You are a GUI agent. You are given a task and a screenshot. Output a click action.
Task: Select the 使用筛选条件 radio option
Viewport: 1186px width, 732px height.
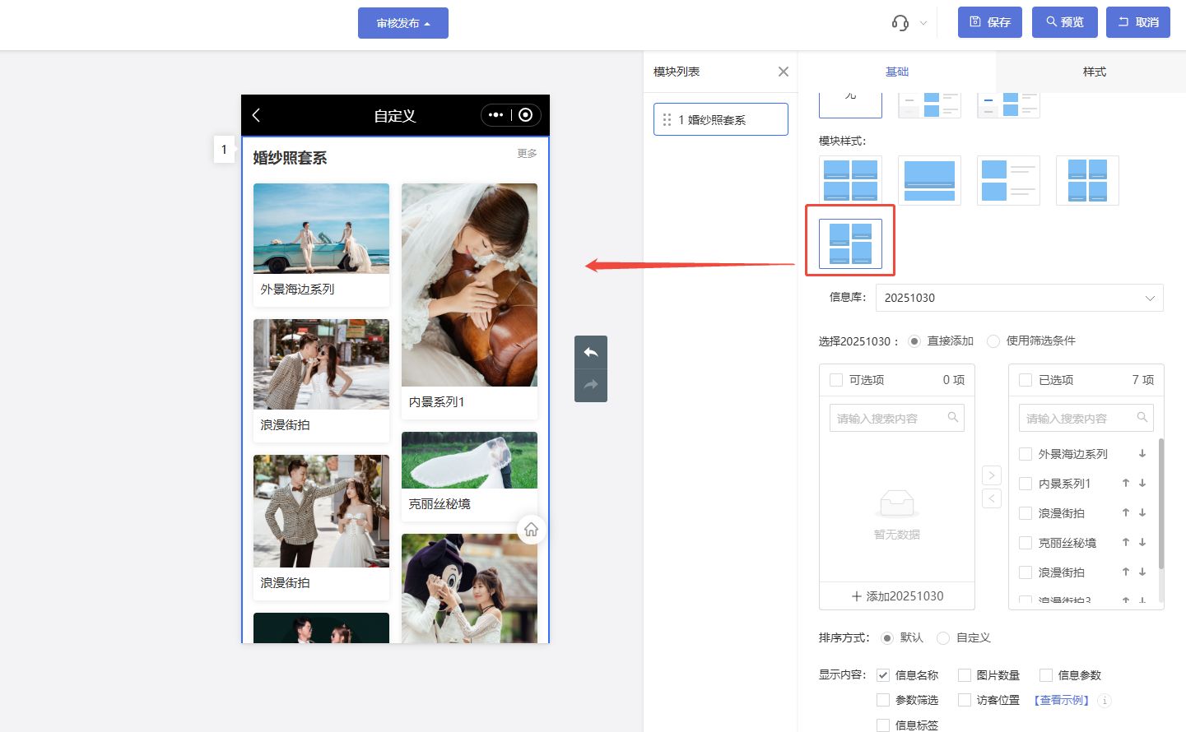[x=993, y=341]
